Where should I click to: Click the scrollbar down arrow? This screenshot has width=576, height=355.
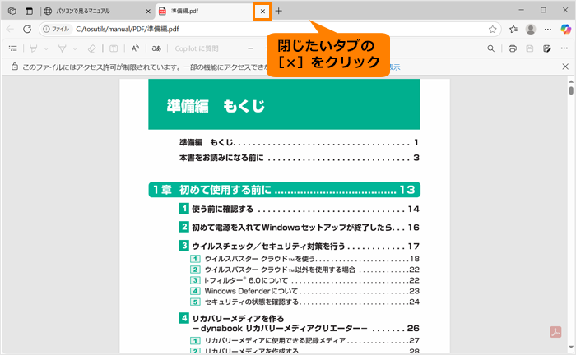click(571, 347)
